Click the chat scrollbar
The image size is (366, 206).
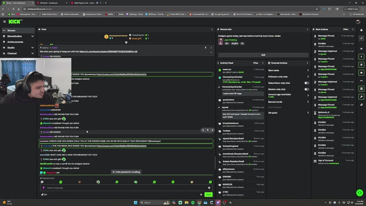click(215, 163)
